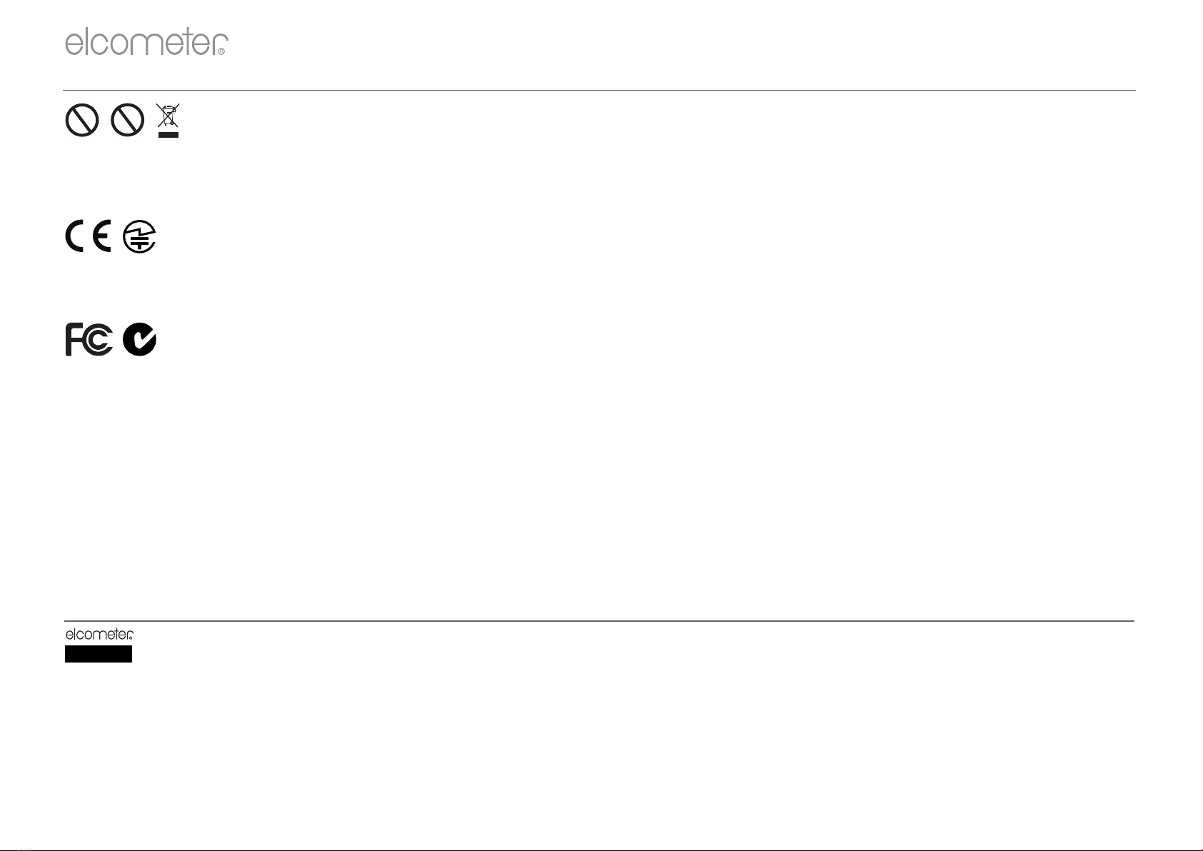1203x851 pixels.
Task: Click the black rectangle below the footer logo
Action: pyautogui.click(x=99, y=654)
